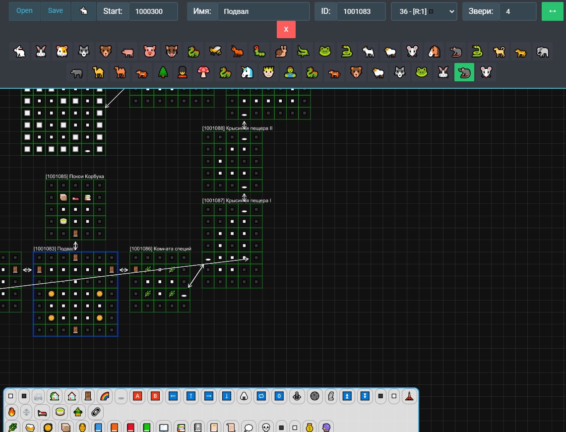Click the green double-arrow button
The width and height of the screenshot is (566, 432).
point(552,11)
